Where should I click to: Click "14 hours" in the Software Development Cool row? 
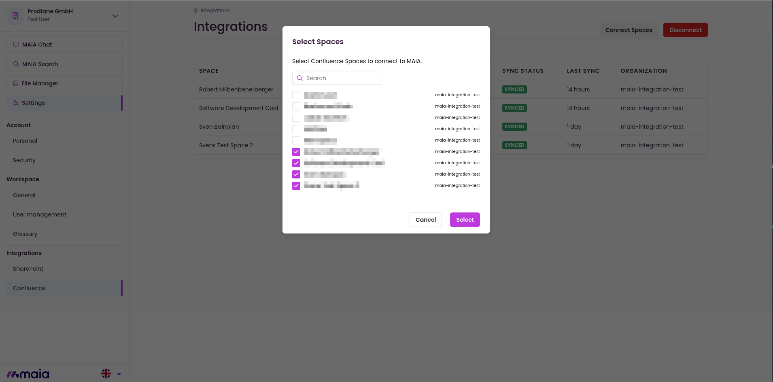pyautogui.click(x=578, y=108)
